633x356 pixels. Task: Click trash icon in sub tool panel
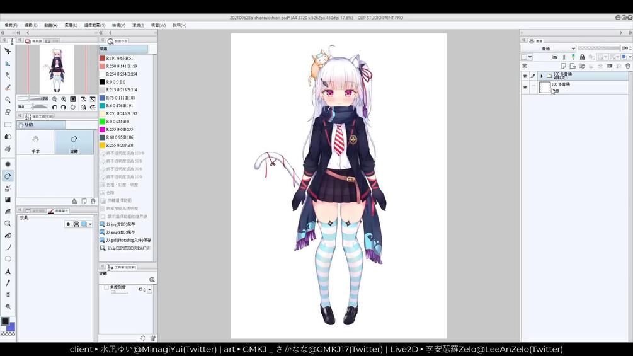tap(93, 201)
